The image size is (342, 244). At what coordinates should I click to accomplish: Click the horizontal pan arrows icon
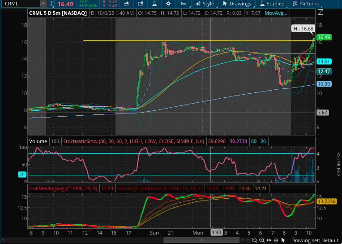pyautogui.click(x=269, y=240)
